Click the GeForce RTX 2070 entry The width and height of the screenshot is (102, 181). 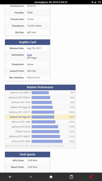[x=40, y=127]
